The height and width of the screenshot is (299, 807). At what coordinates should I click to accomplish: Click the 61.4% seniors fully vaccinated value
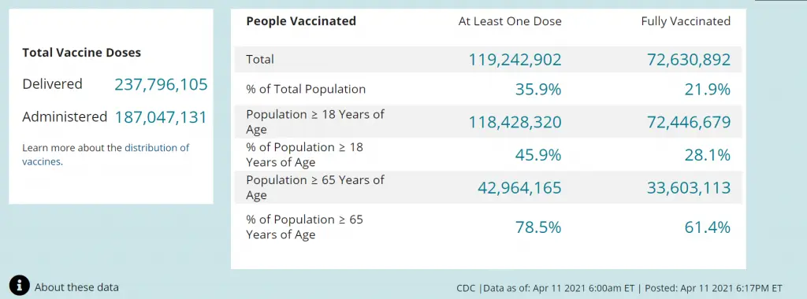click(707, 227)
